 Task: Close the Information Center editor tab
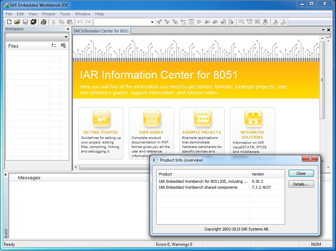(x=329, y=30)
